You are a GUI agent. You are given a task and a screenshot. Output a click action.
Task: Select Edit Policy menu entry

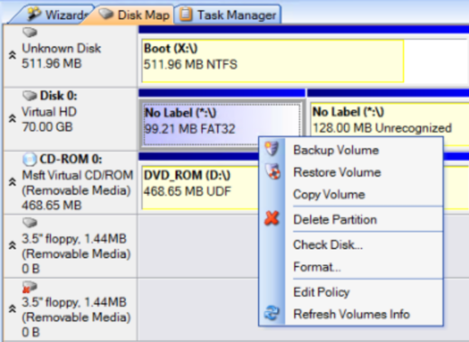pos(350,292)
